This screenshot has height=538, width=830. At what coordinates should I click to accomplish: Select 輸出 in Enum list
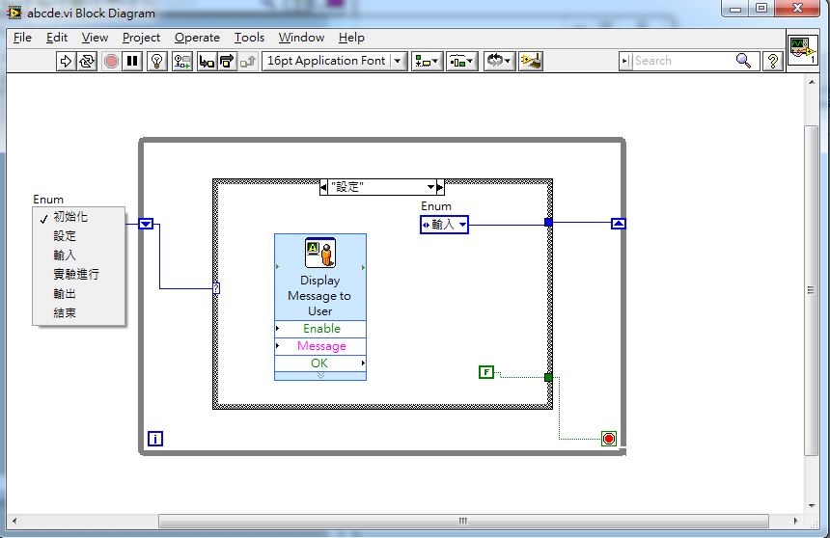(x=79, y=294)
